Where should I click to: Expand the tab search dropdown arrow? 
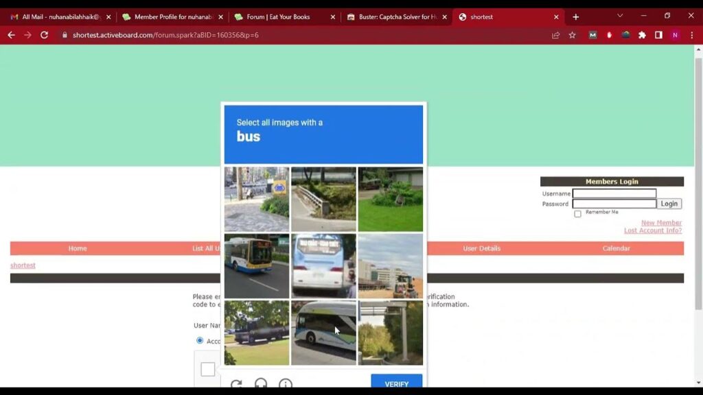620,16
